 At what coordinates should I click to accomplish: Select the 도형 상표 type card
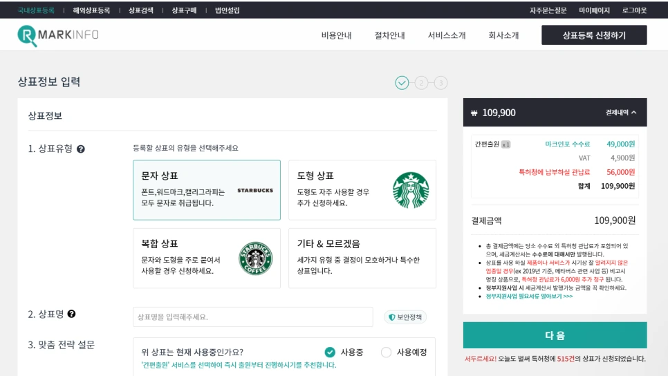tap(362, 190)
